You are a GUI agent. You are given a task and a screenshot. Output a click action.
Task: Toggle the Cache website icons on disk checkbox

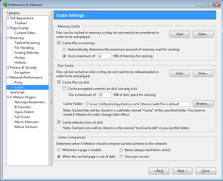pos(59,122)
